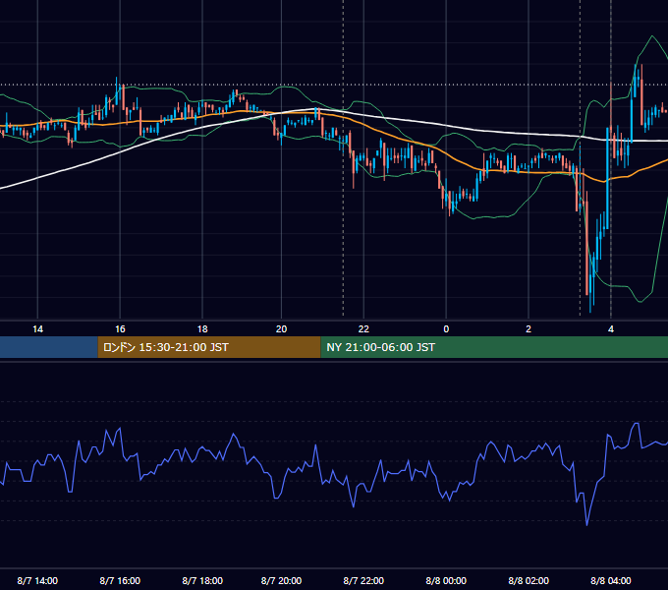
Task: Click the 4 hour axis label
Action: click(x=611, y=329)
